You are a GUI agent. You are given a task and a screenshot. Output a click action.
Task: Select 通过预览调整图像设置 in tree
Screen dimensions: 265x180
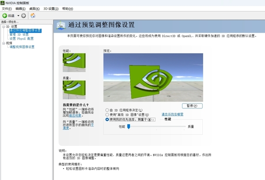coord(25,31)
